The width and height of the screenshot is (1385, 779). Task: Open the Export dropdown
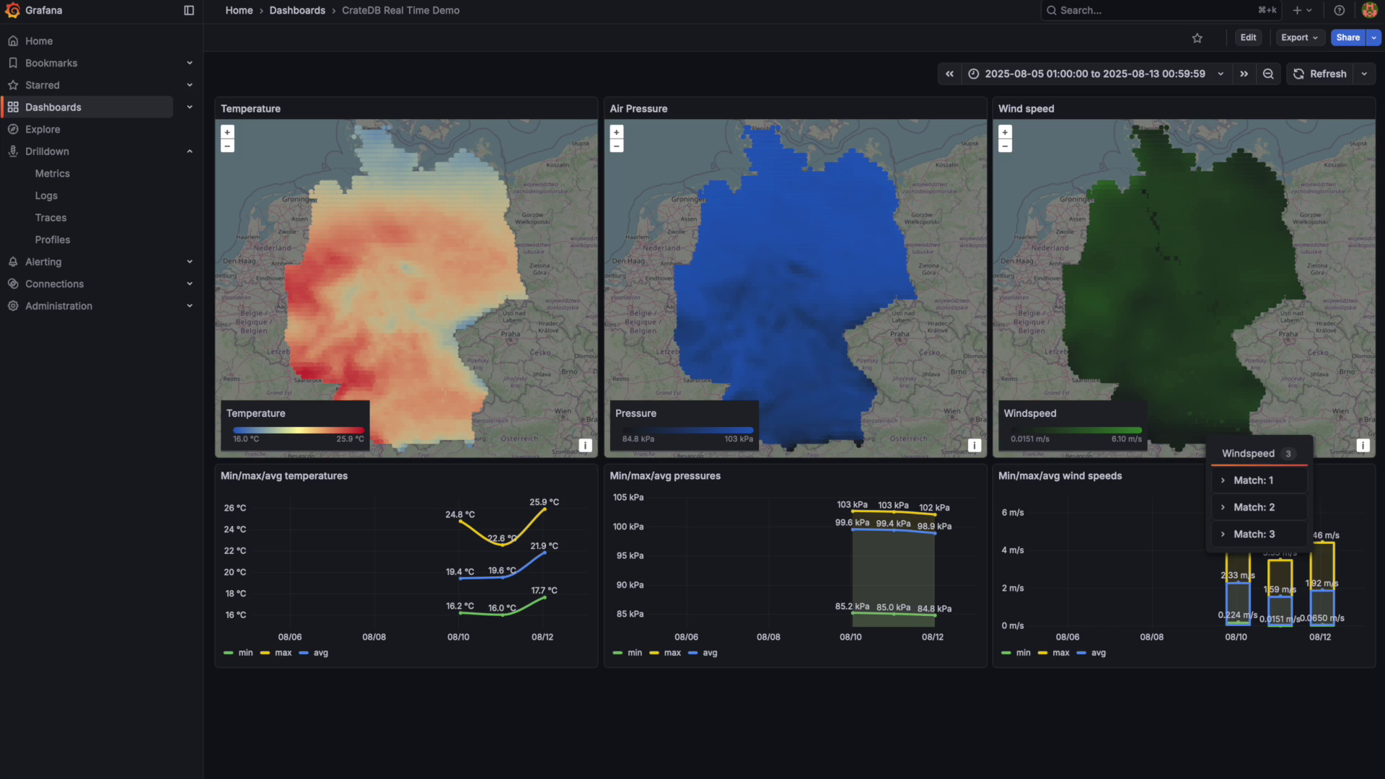(1300, 38)
